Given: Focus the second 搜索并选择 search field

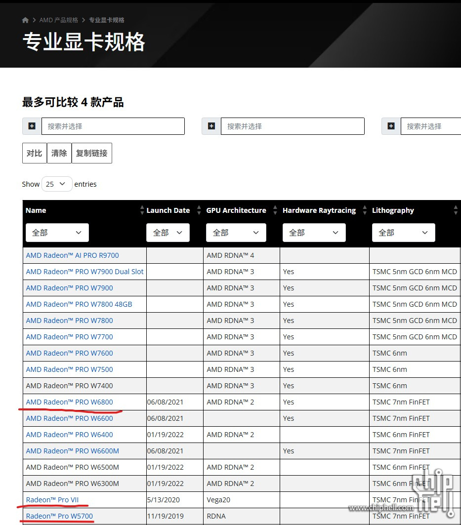Looking at the screenshot, I should (293, 126).
